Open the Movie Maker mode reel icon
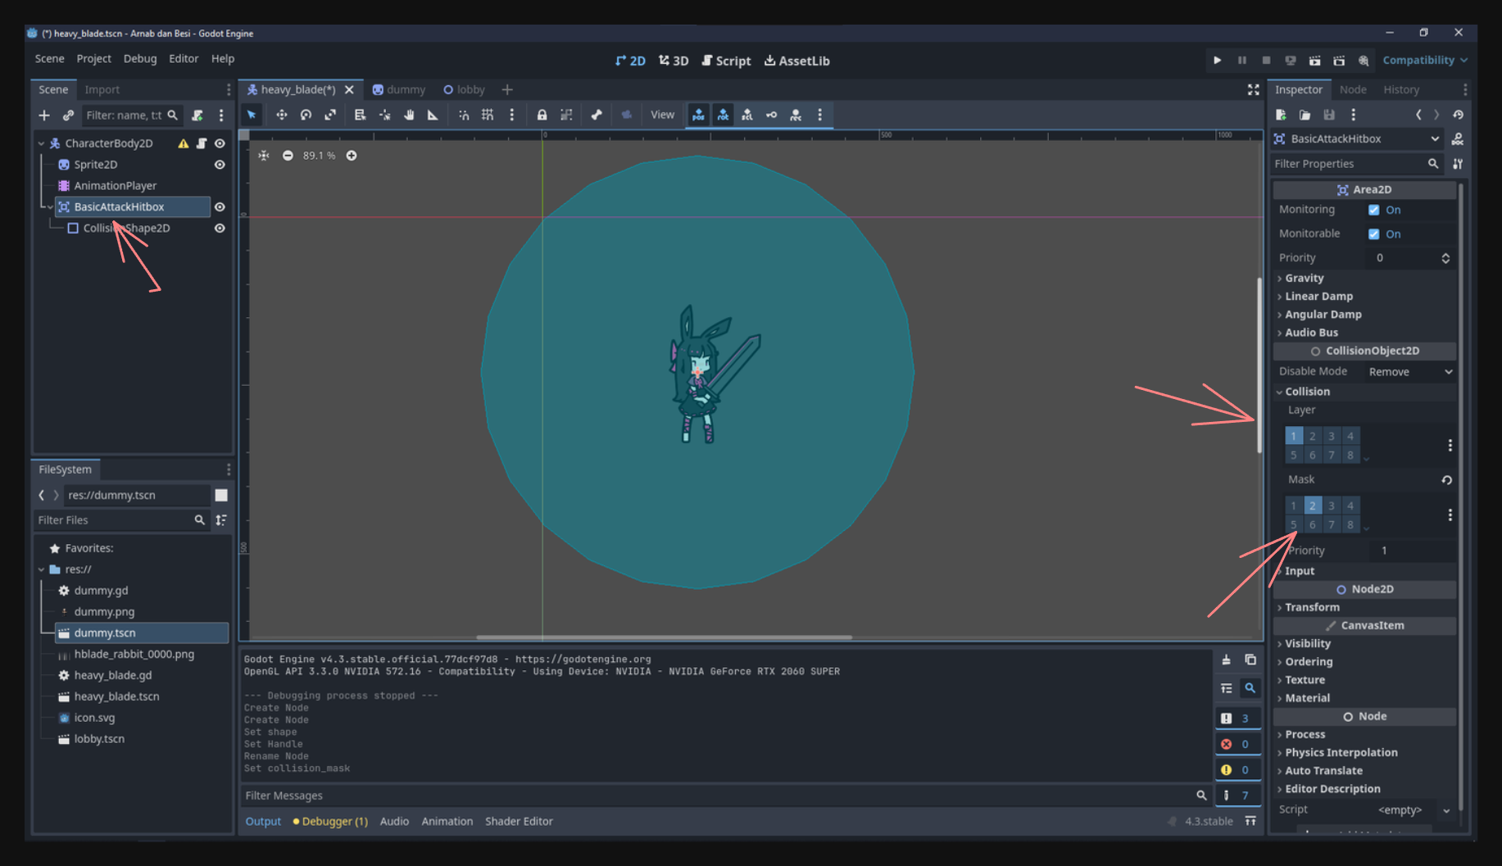Image resolution: width=1502 pixels, height=866 pixels. tap(1364, 61)
